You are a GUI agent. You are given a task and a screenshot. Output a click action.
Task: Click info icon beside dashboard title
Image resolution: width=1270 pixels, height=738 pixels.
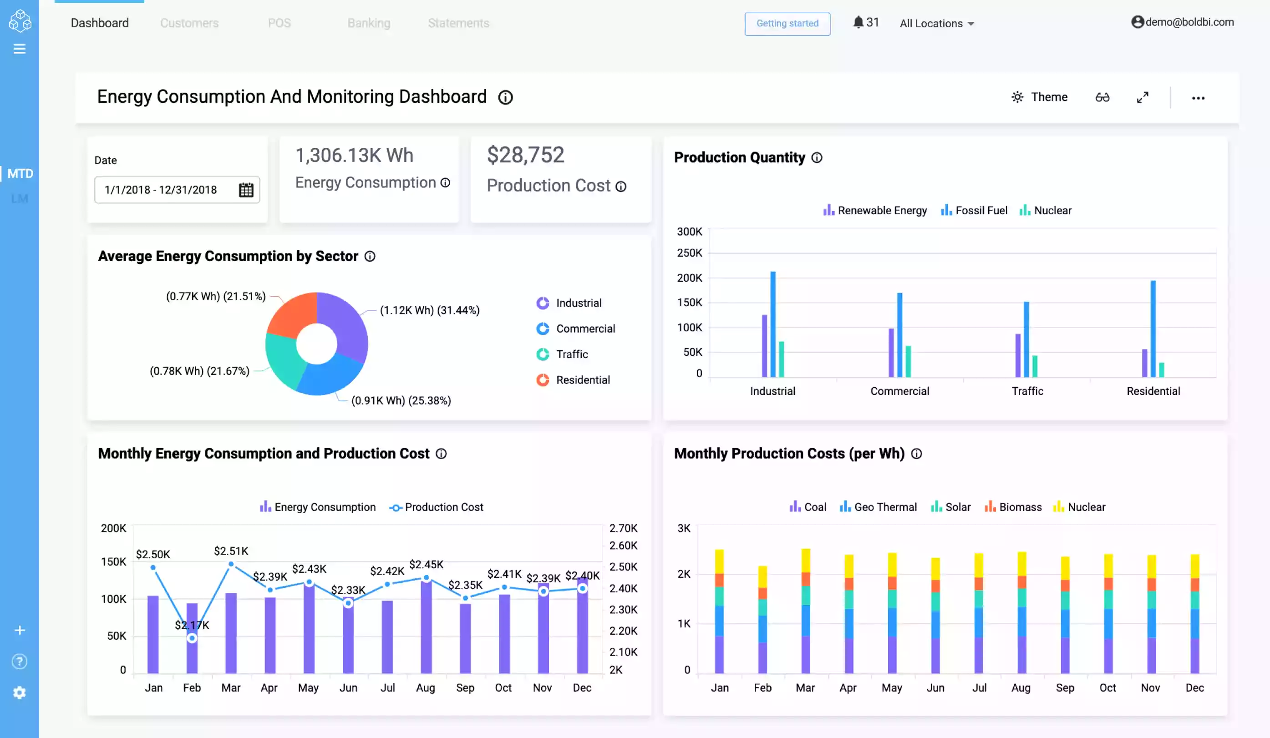pos(505,97)
